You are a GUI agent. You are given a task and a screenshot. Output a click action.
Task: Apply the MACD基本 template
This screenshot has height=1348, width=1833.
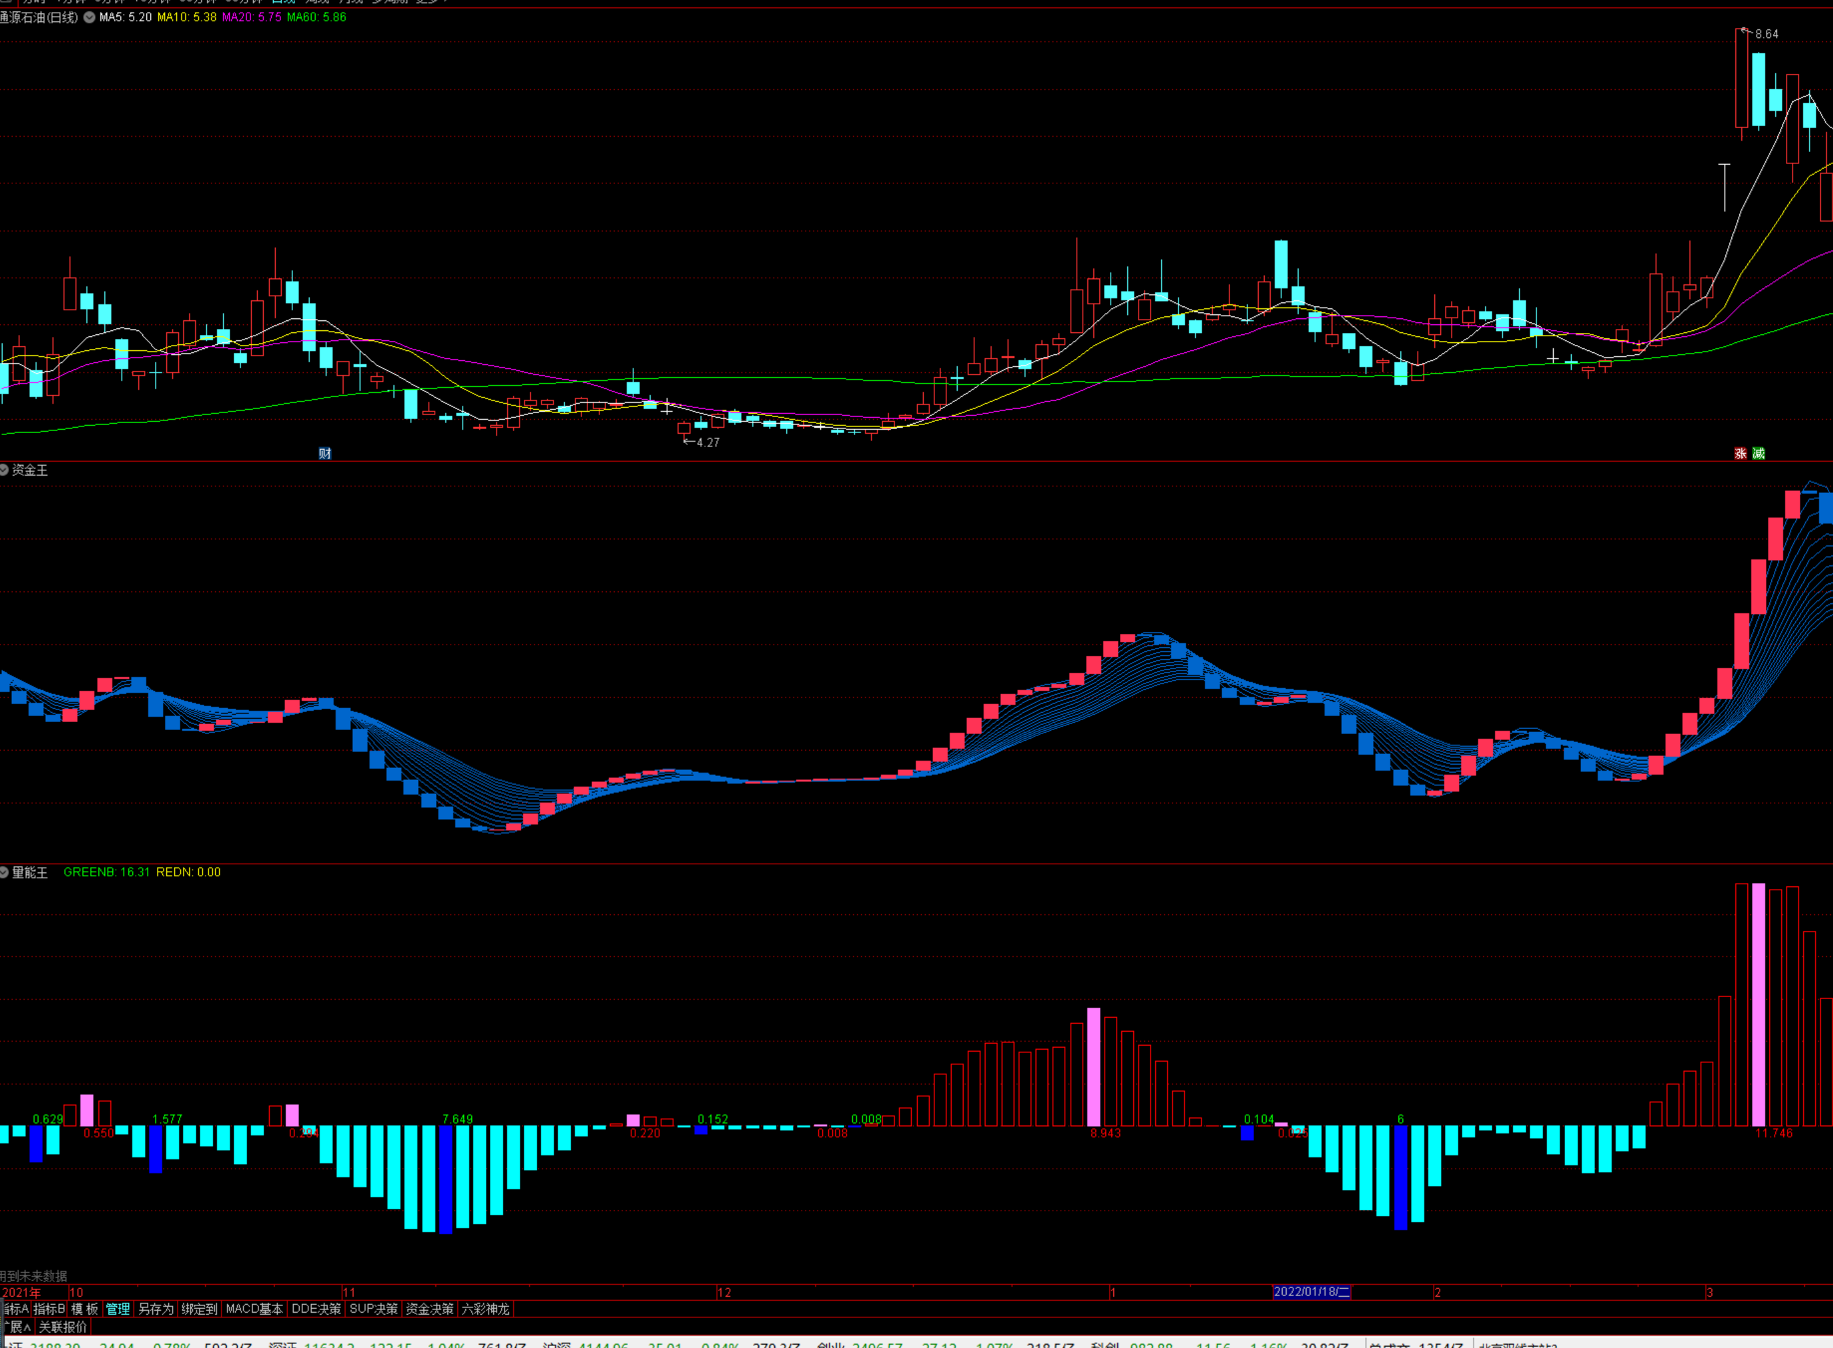click(255, 1309)
